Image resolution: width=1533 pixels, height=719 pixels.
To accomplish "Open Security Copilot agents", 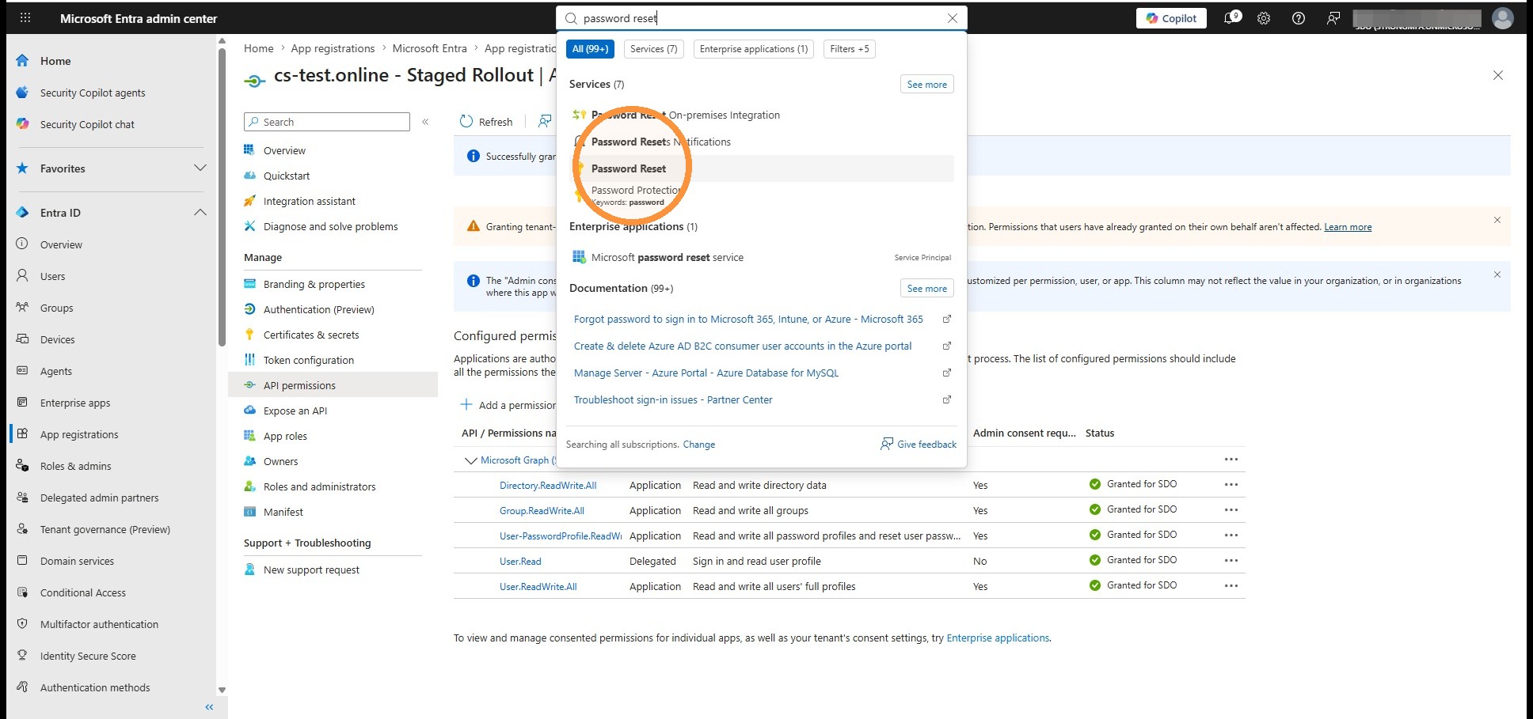I will coord(93,93).
